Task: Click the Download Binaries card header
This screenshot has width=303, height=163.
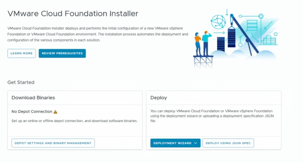Action: coord(33,98)
